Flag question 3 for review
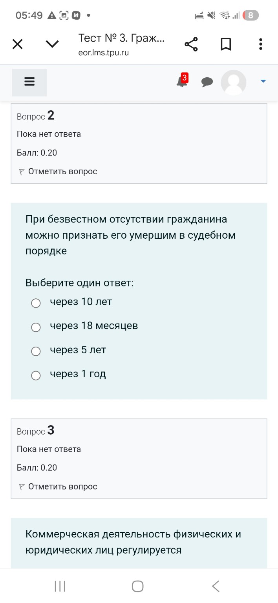The width and height of the screenshot is (278, 603). point(57,486)
